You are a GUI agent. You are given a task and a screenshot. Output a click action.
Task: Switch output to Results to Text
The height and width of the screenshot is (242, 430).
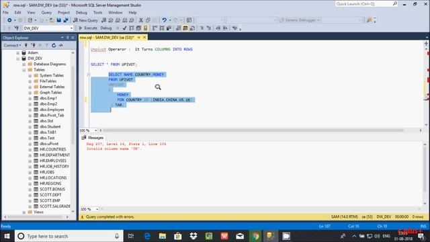(x=178, y=28)
